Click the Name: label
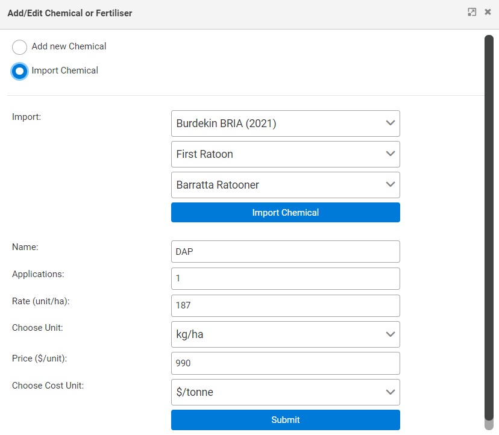 (x=25, y=246)
